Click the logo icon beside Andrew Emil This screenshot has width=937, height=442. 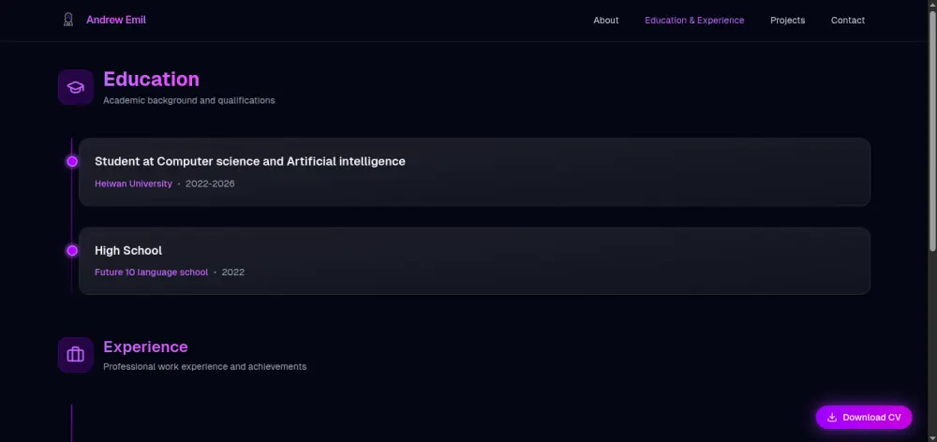pos(68,20)
